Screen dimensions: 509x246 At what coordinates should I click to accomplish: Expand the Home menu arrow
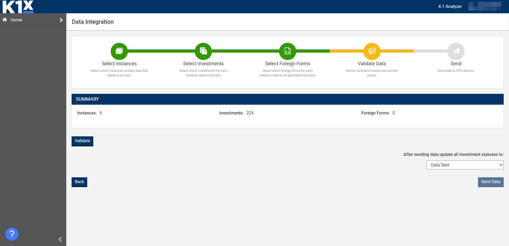(61, 20)
